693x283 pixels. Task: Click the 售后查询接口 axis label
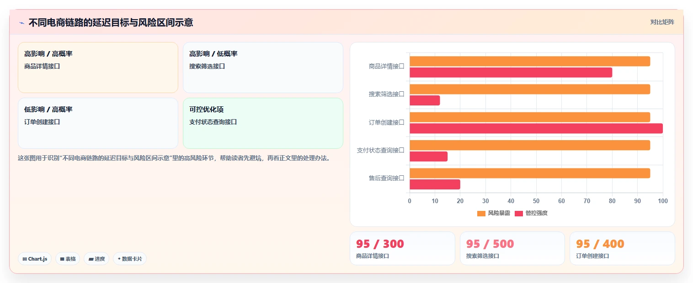click(387, 178)
